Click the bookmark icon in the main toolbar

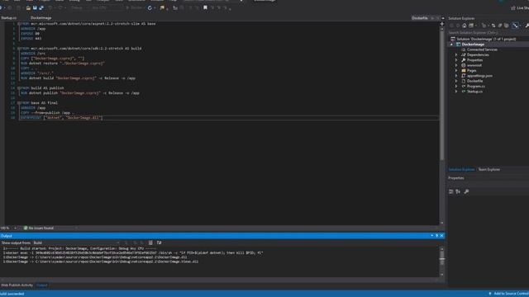pos(205,7)
